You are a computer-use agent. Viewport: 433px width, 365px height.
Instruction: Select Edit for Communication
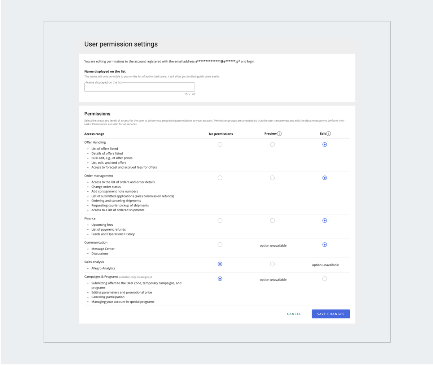(324, 245)
